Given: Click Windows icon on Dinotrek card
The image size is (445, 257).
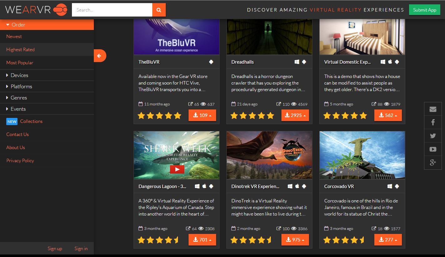Looking at the screenshot, I should (290, 186).
